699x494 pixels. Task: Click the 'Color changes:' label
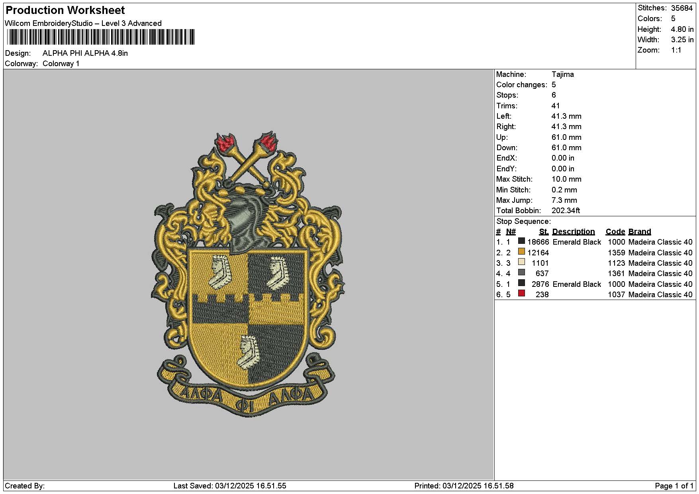point(522,85)
